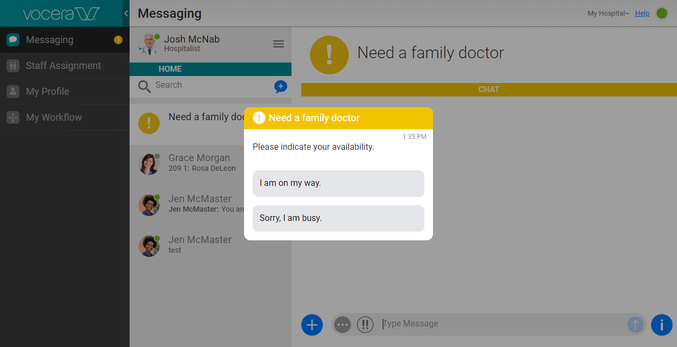The height and width of the screenshot is (347, 677).
Task: Toggle your presence with the green status indicator
Action: pyautogui.click(x=663, y=13)
